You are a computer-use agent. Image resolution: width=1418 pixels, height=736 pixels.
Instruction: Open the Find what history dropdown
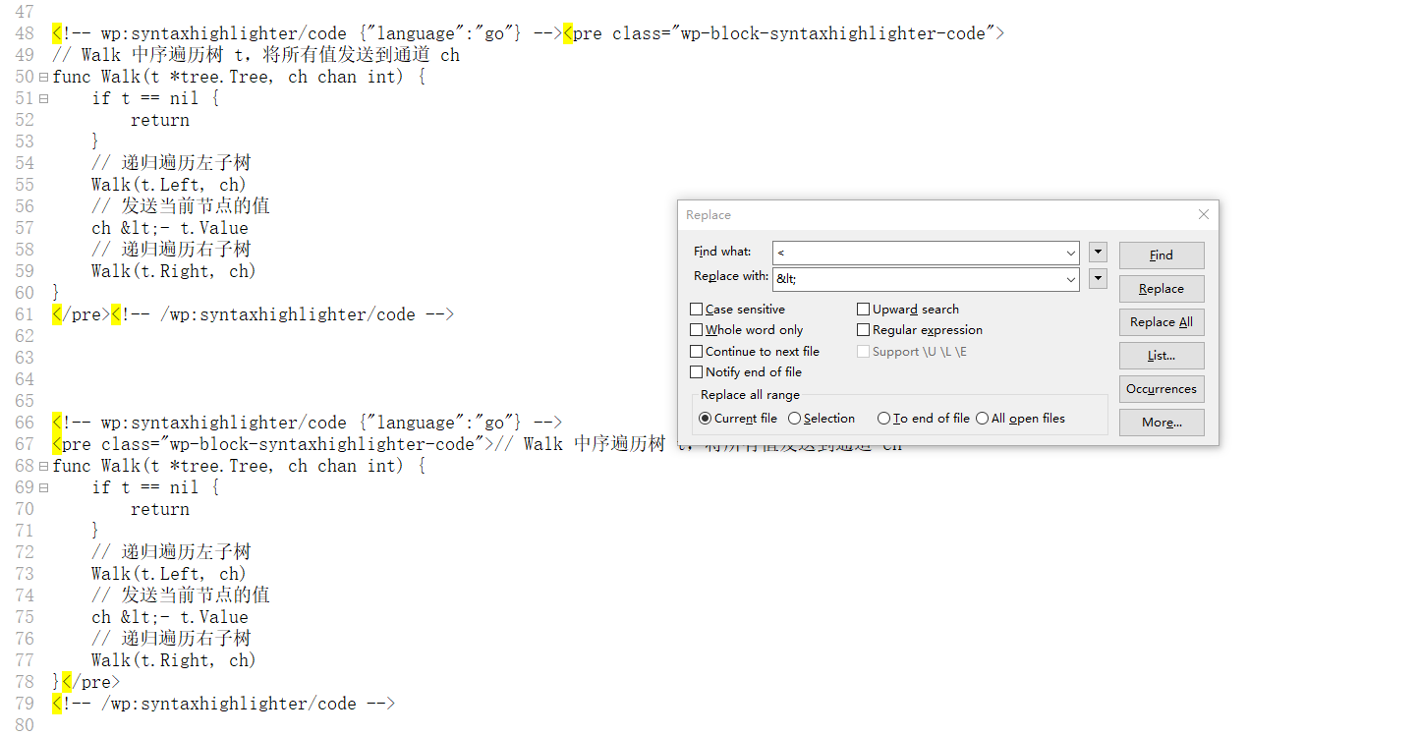click(1070, 254)
